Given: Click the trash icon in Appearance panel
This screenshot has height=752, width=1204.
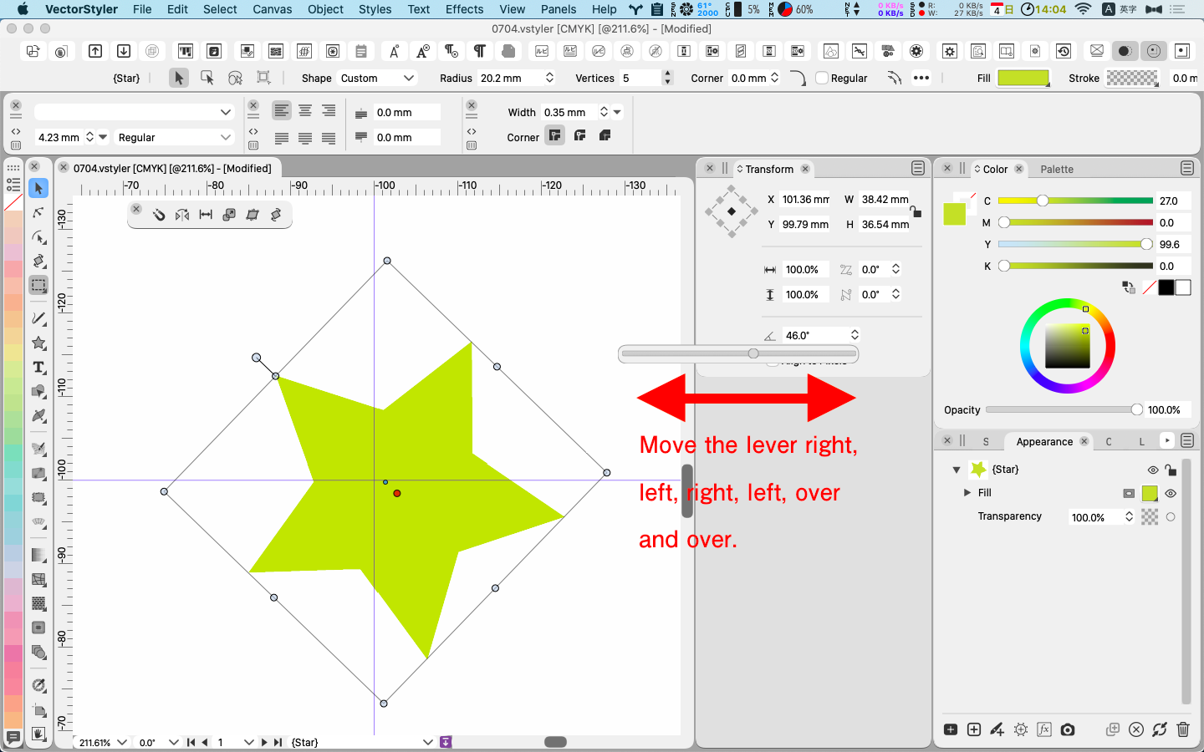Looking at the screenshot, I should coord(1182,729).
